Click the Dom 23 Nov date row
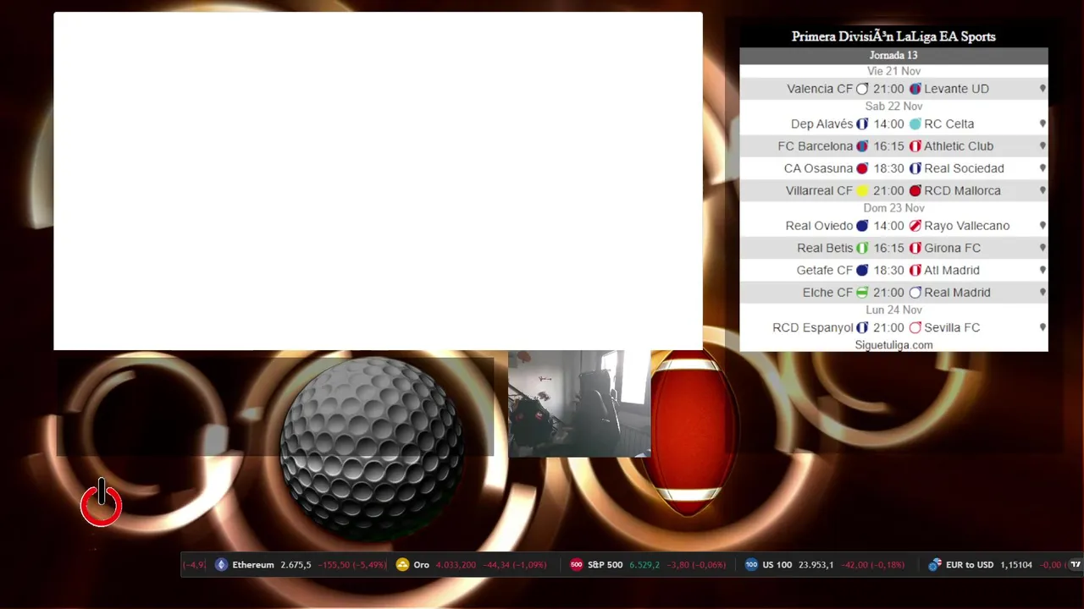 pyautogui.click(x=893, y=208)
